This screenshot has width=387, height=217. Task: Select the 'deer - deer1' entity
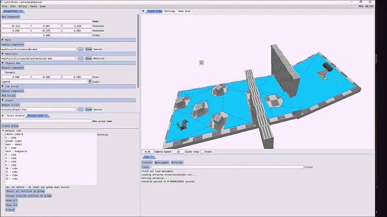[13, 144]
